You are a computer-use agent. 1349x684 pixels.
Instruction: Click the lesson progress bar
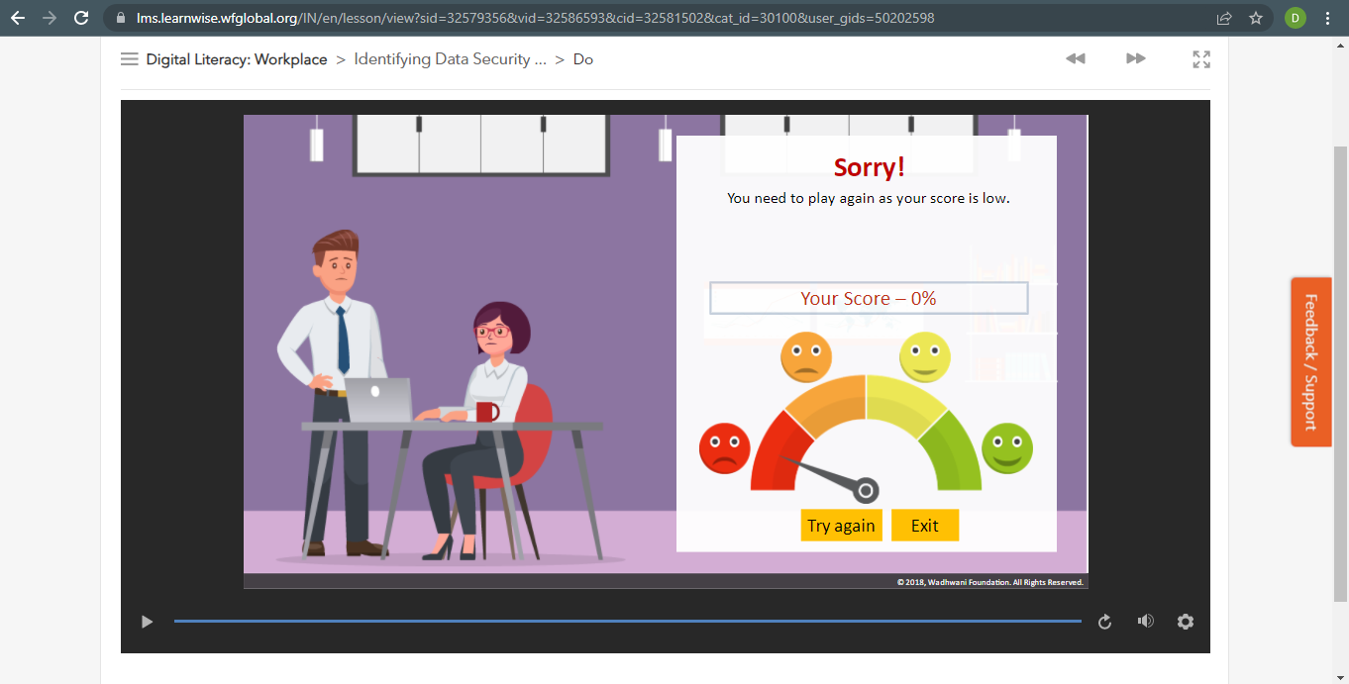[627, 622]
